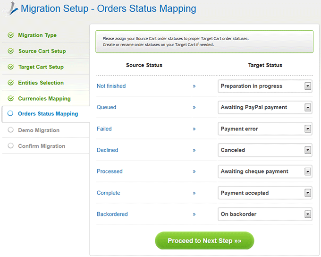Click the green checkmark icon for Migration Type

(11, 35)
